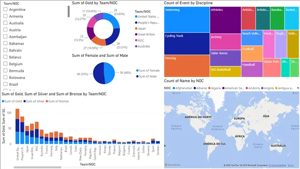This screenshot has width=300, height=169.
Task: Check the Armenia checkbox
Action: pos(6,16)
